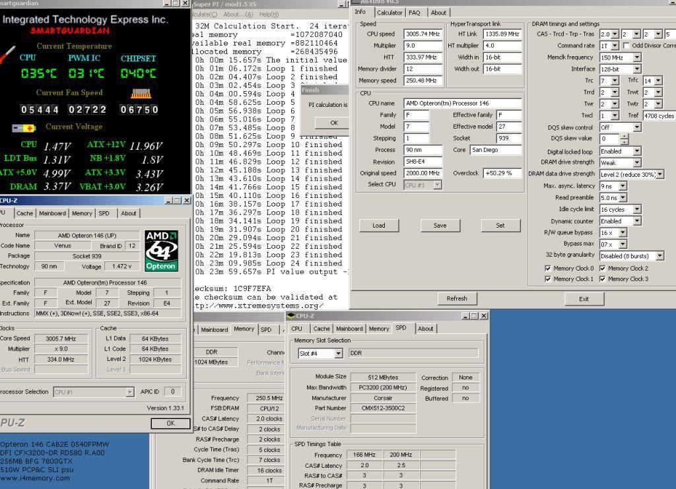Uncheck the Memory Clock 3 checkbox
The width and height of the screenshot is (676, 489).
point(602,278)
